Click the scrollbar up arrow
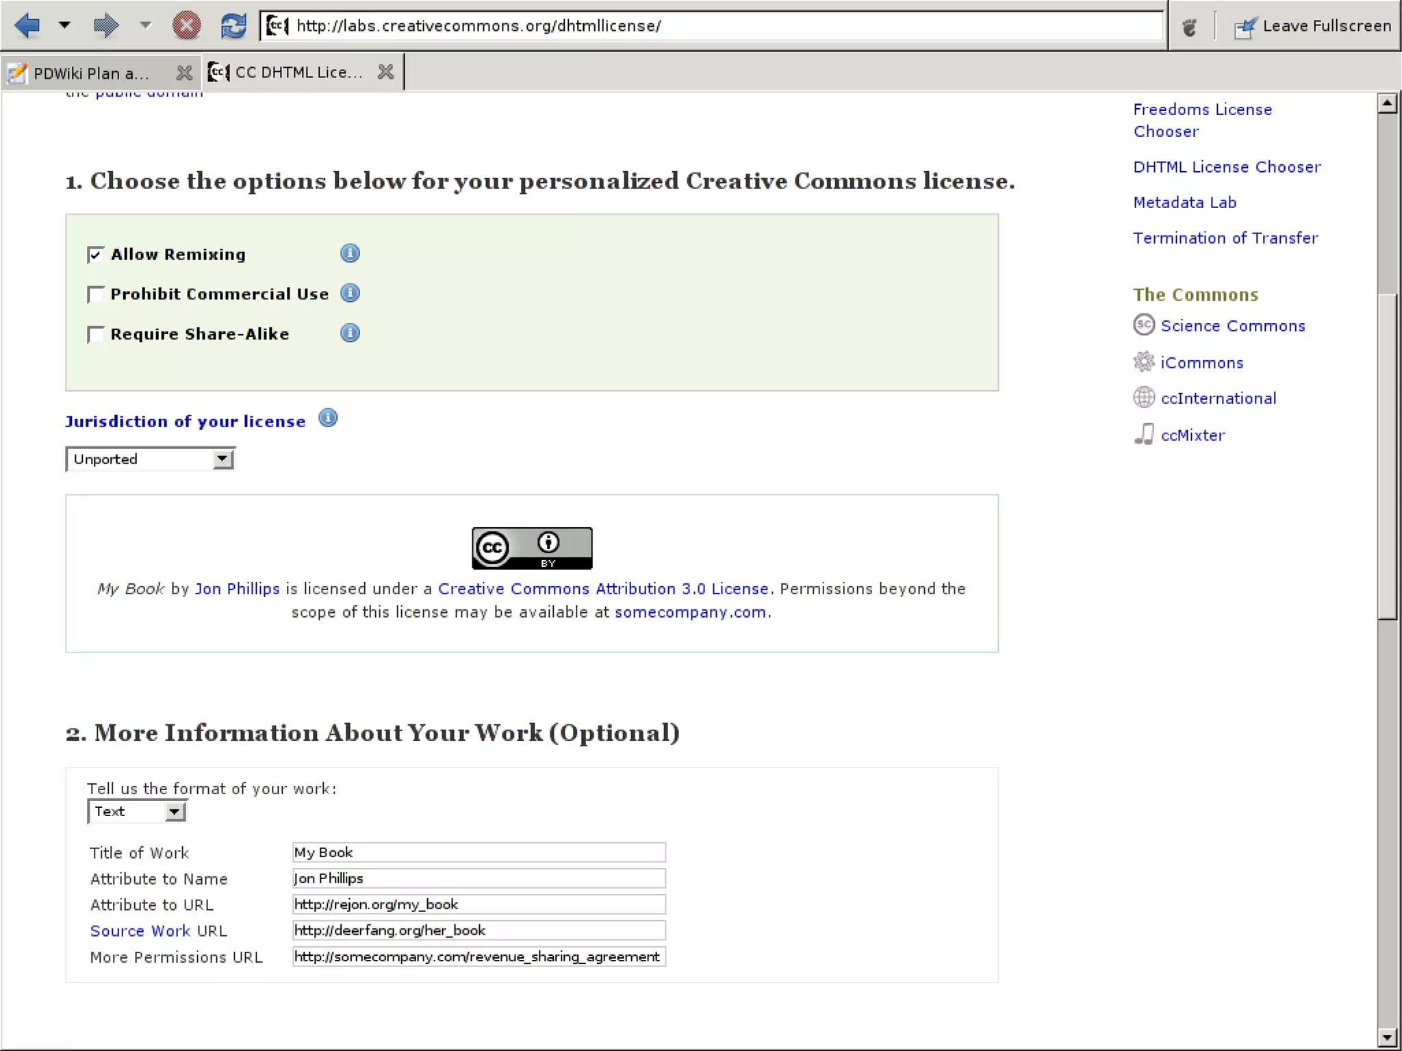The height and width of the screenshot is (1051, 1402). click(x=1388, y=103)
